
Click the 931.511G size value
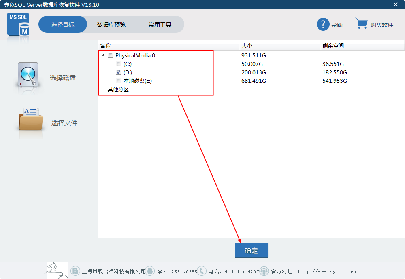point(254,55)
